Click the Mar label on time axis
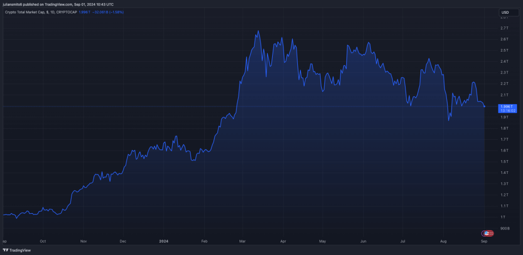Viewport: 523px width, 255px height. [242, 240]
